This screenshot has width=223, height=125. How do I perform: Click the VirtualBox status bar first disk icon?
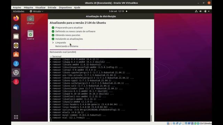(168, 123)
